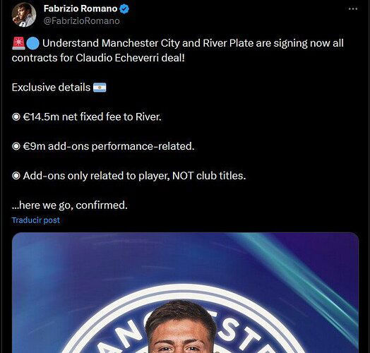Viewport: 370px width, 353px height.
Task: Click the red siren emoji
Action: pos(18,43)
